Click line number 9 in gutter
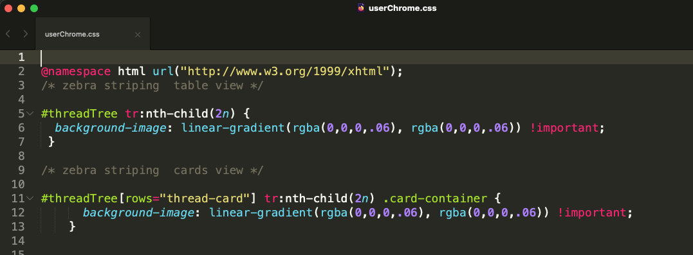Image resolution: width=693 pixels, height=255 pixels. tap(22, 170)
